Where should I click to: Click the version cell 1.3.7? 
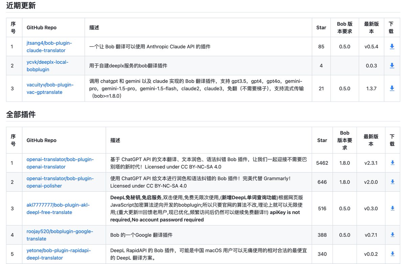[x=371, y=88]
